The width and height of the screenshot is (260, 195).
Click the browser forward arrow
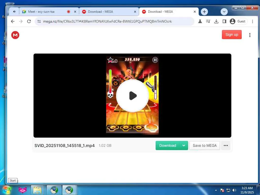(21, 21)
